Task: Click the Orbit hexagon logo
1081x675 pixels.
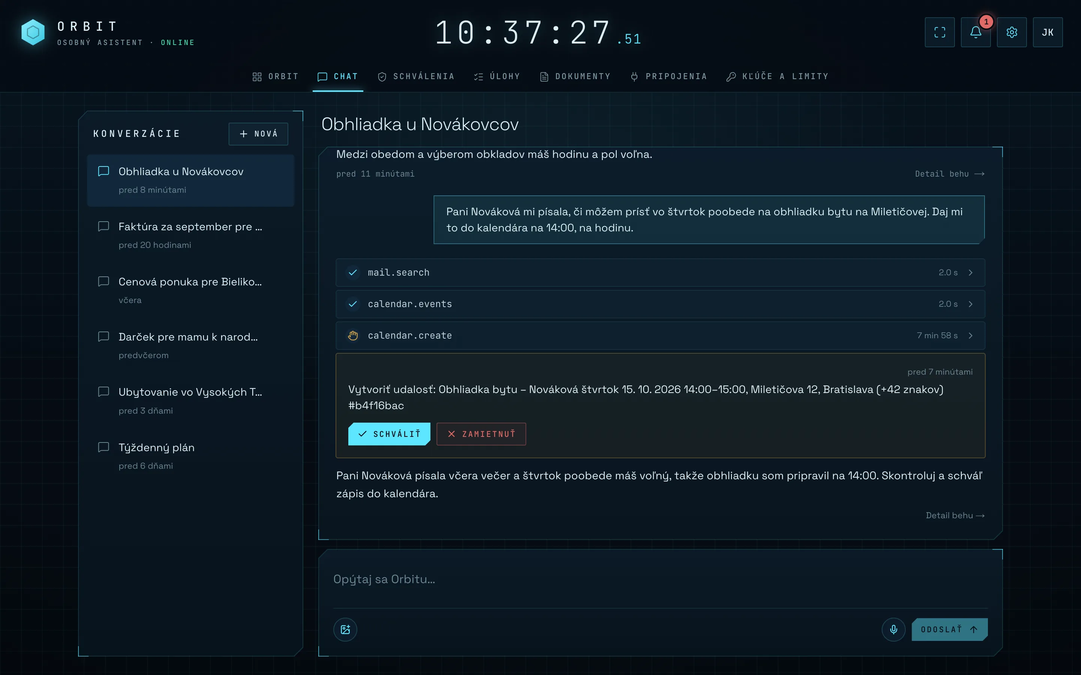Action: [x=33, y=32]
